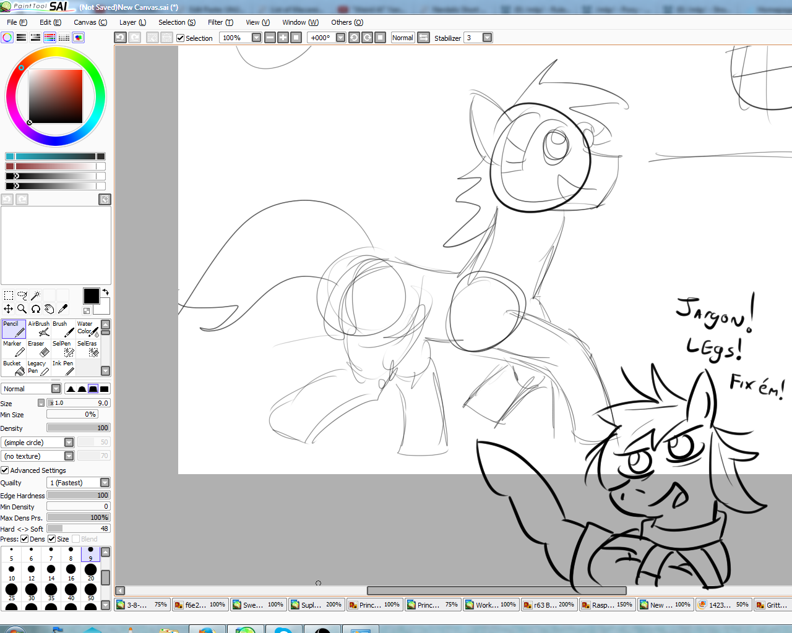Click the Min Size value field
The width and height of the screenshot is (792, 633).
coord(72,415)
